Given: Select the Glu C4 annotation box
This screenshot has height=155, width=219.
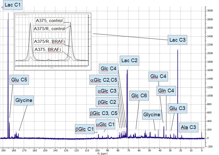Looking at the screenshot, I should tap(159, 76).
